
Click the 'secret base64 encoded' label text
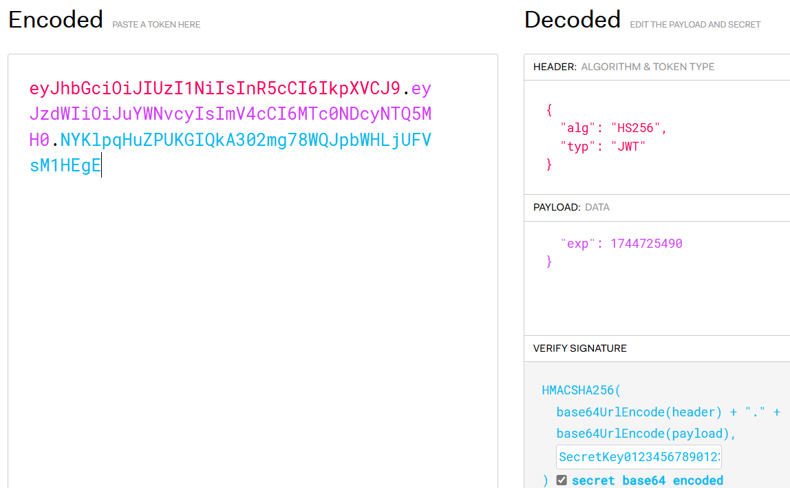[648, 480]
